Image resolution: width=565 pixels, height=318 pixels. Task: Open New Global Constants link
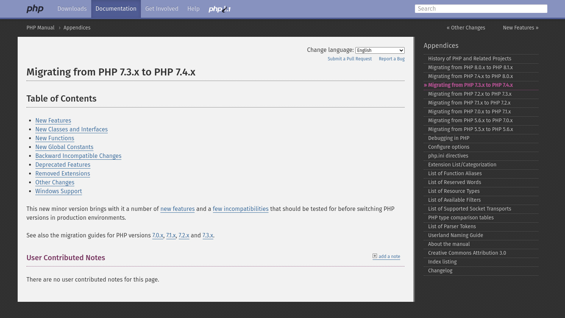[x=64, y=147]
